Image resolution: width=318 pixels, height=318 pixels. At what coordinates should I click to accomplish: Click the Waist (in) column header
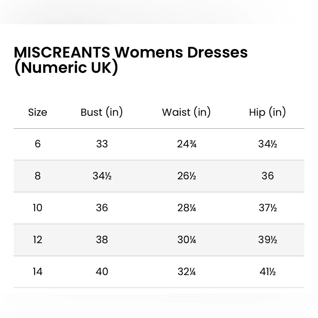coord(186,112)
